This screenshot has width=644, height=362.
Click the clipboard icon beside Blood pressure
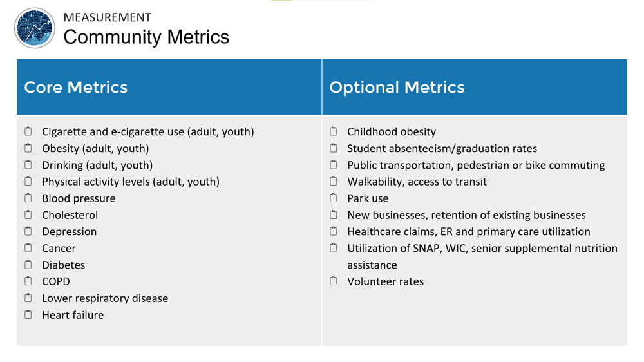[28, 198]
